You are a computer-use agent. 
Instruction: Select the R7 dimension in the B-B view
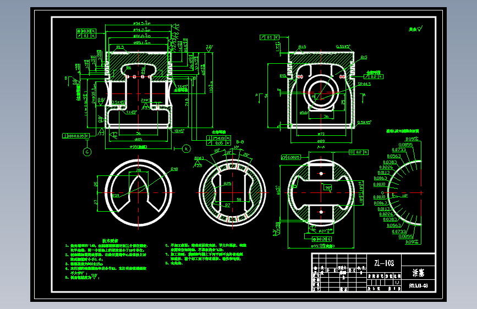coord(228,205)
